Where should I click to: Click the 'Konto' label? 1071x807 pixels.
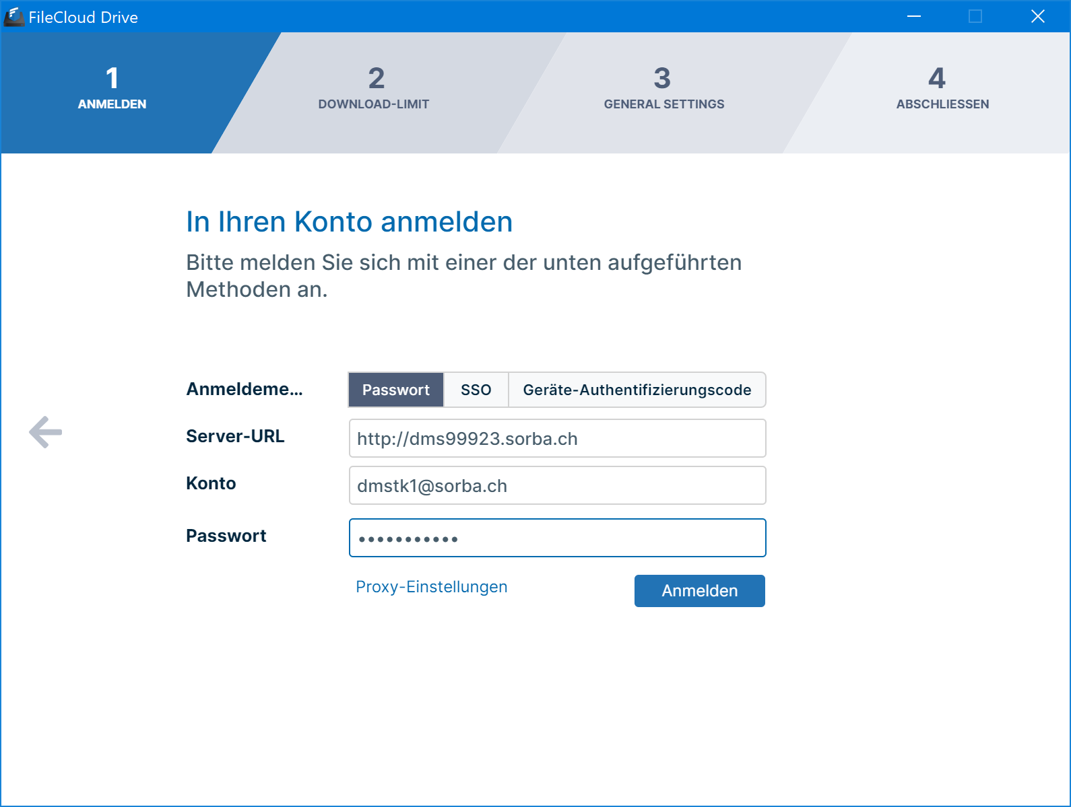coord(211,483)
